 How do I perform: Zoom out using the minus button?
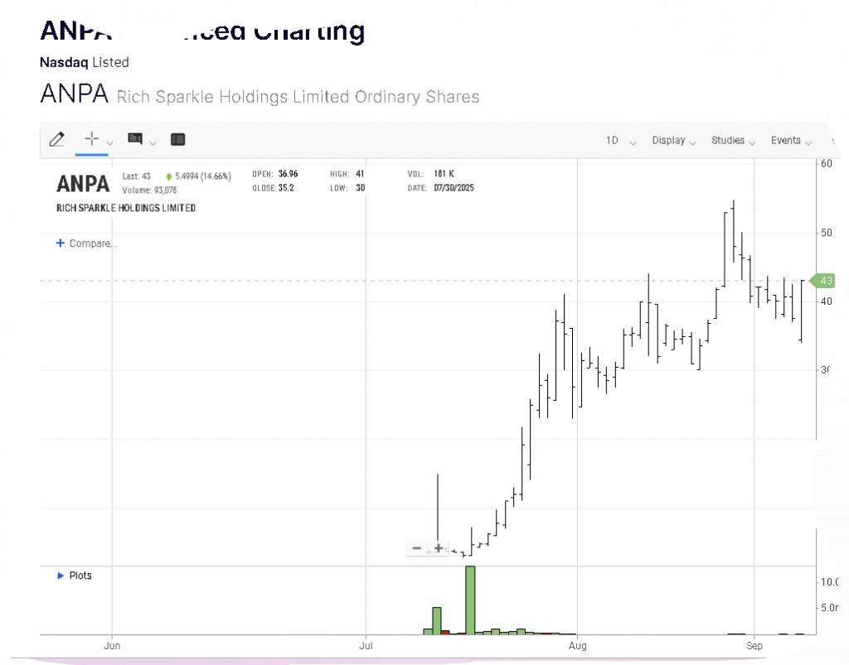coord(417,548)
